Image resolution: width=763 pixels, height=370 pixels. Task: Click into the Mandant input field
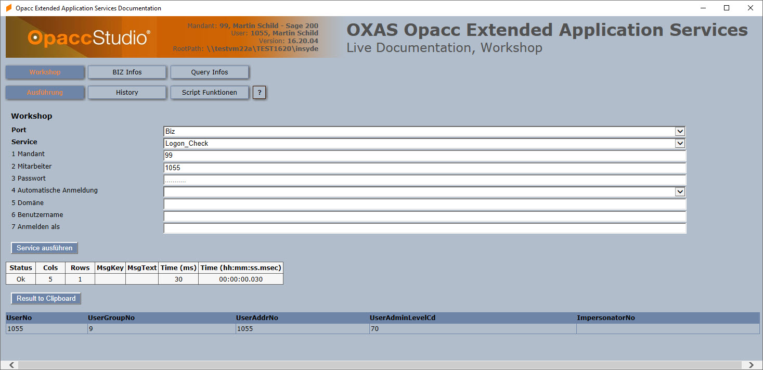coord(425,156)
